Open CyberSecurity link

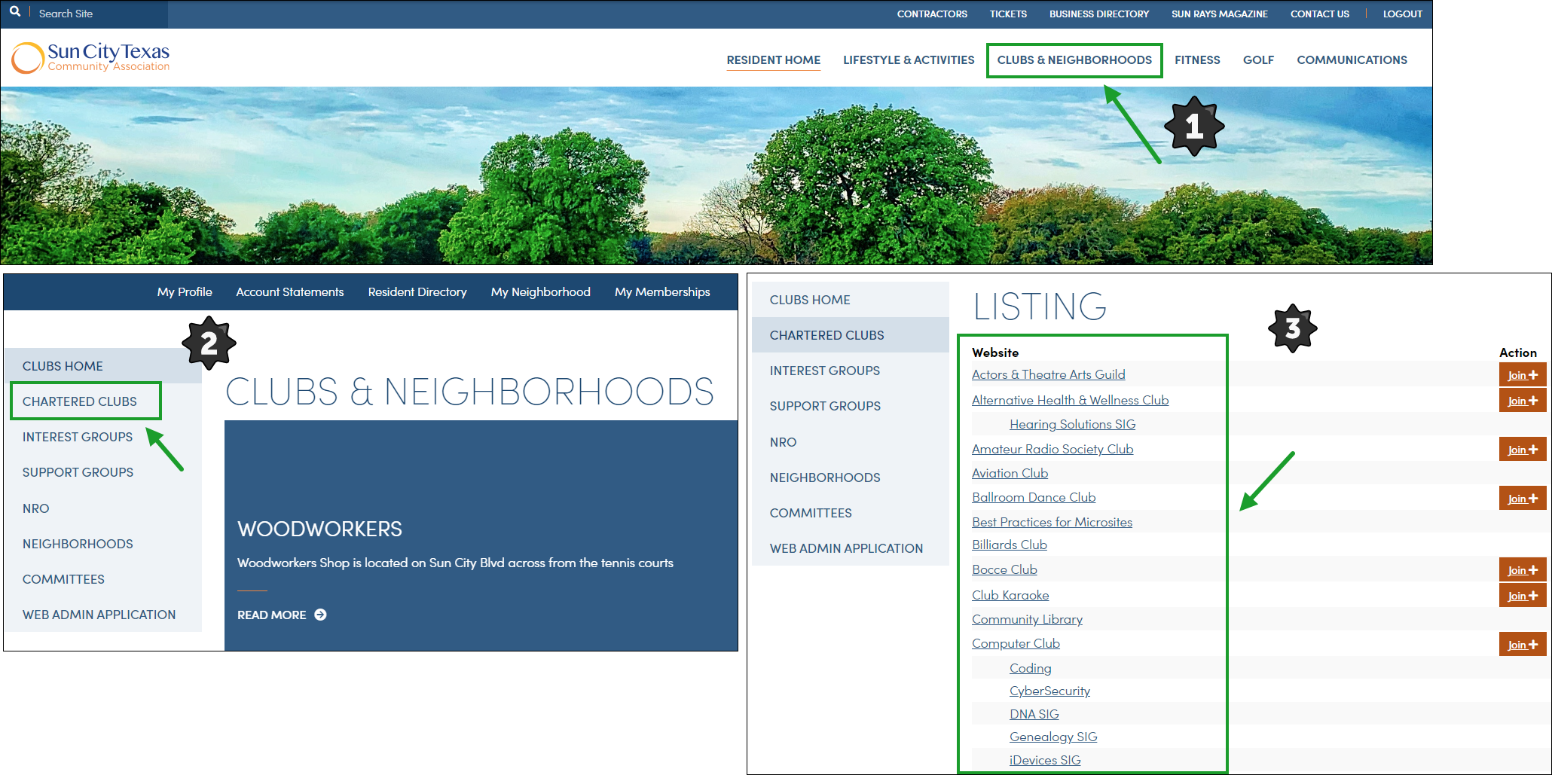[1049, 691]
